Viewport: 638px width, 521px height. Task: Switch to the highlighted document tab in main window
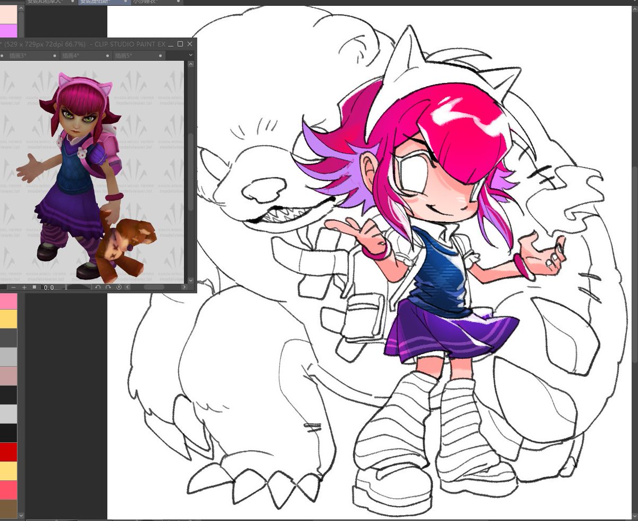(x=105, y=2)
